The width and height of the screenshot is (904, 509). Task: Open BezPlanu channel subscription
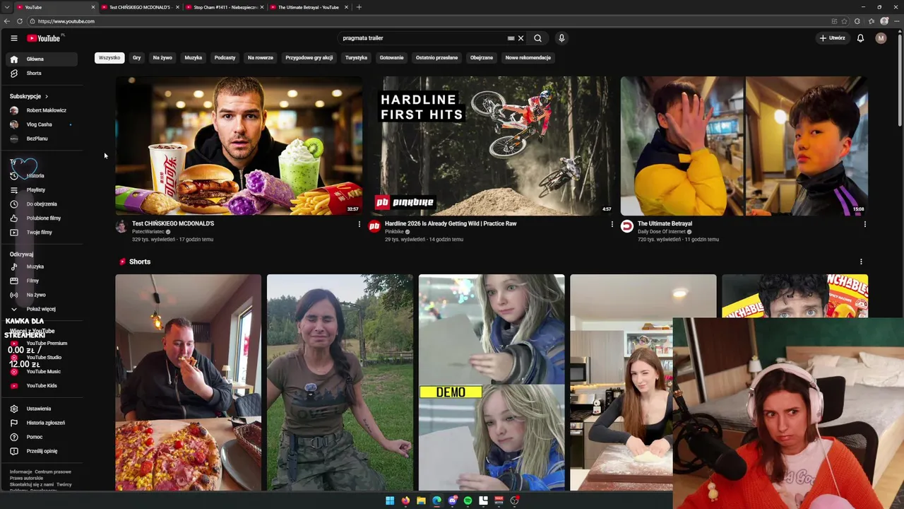click(x=42, y=139)
